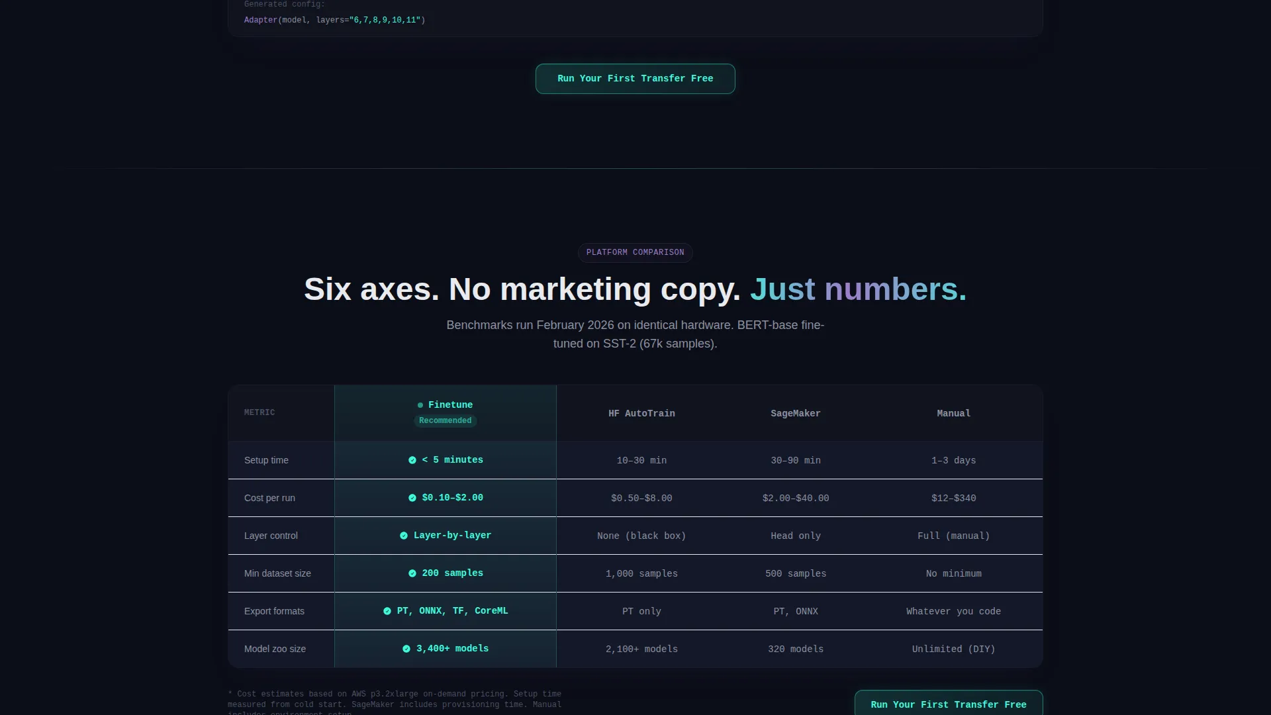Screen dimensions: 1271x715
Task: Click the '< 5 minutes' Finetune value
Action: point(453,460)
